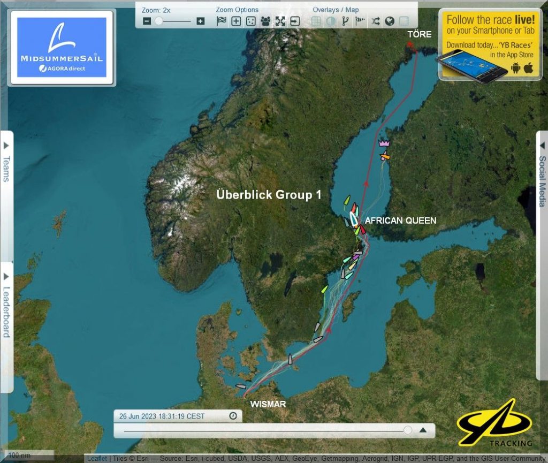Zoom to the race flag view
The image size is (548, 463).
coord(221,21)
